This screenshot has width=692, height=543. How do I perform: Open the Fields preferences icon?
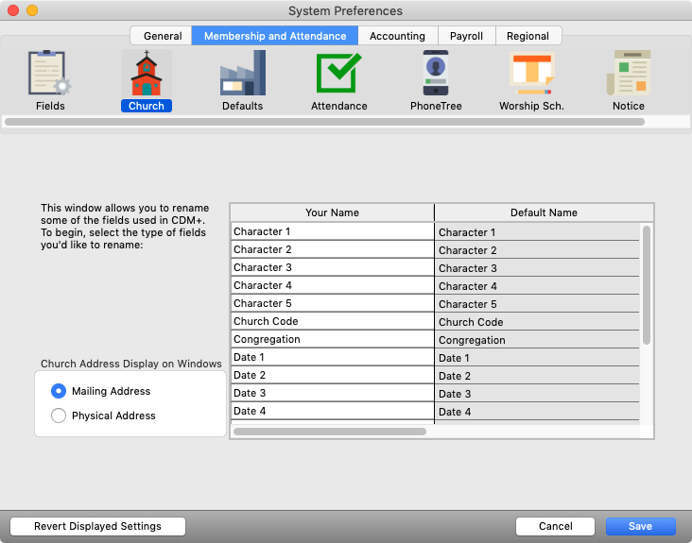(50, 75)
